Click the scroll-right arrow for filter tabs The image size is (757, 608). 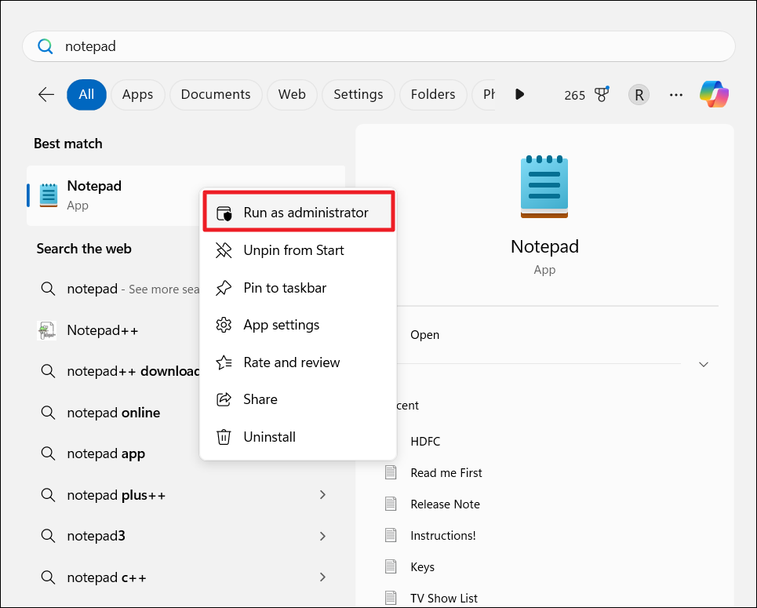click(519, 94)
